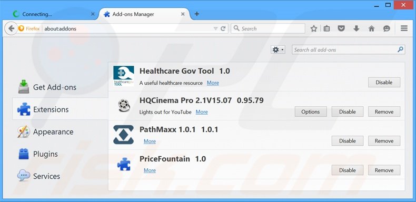Go to the Home page icon
The image size is (416, 202).
pyautogui.click(x=371, y=28)
